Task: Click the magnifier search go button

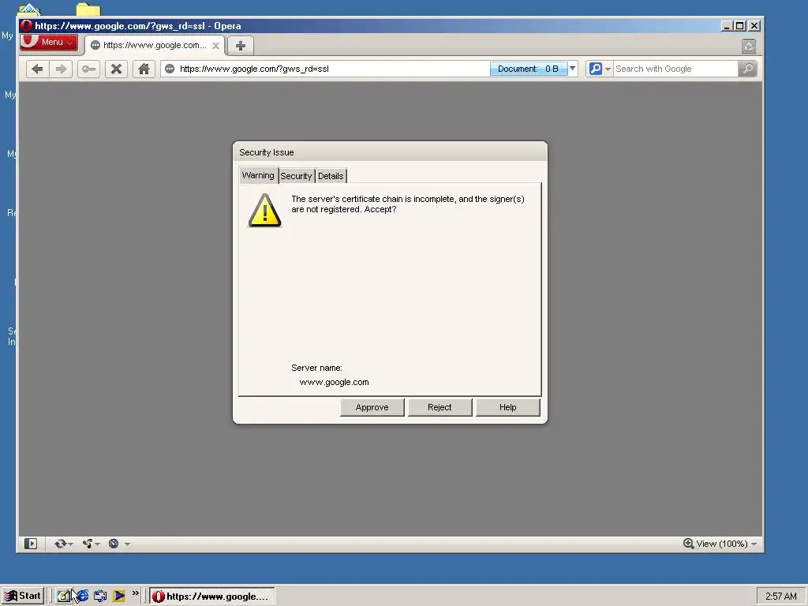Action: click(x=747, y=69)
